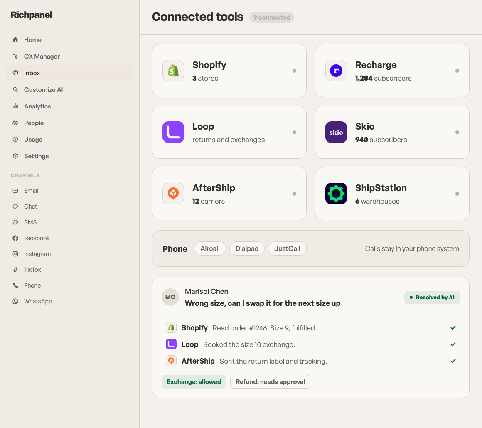Click the CX Manager sparkle icon
482x428 pixels.
point(15,56)
